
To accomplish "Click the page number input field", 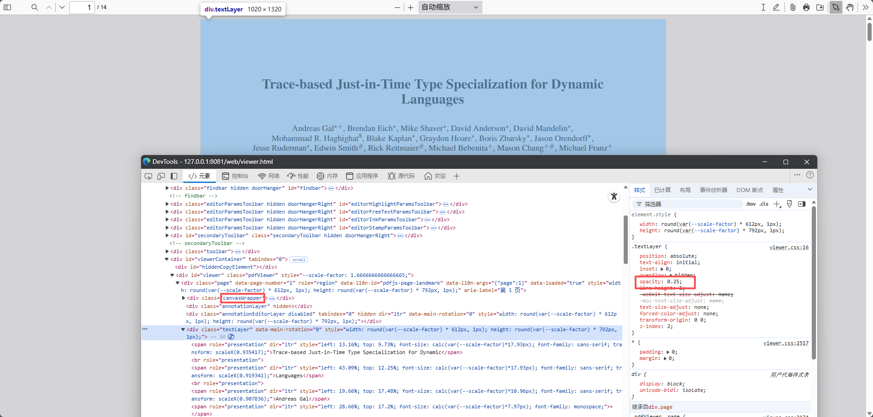I will pyautogui.click(x=82, y=7).
